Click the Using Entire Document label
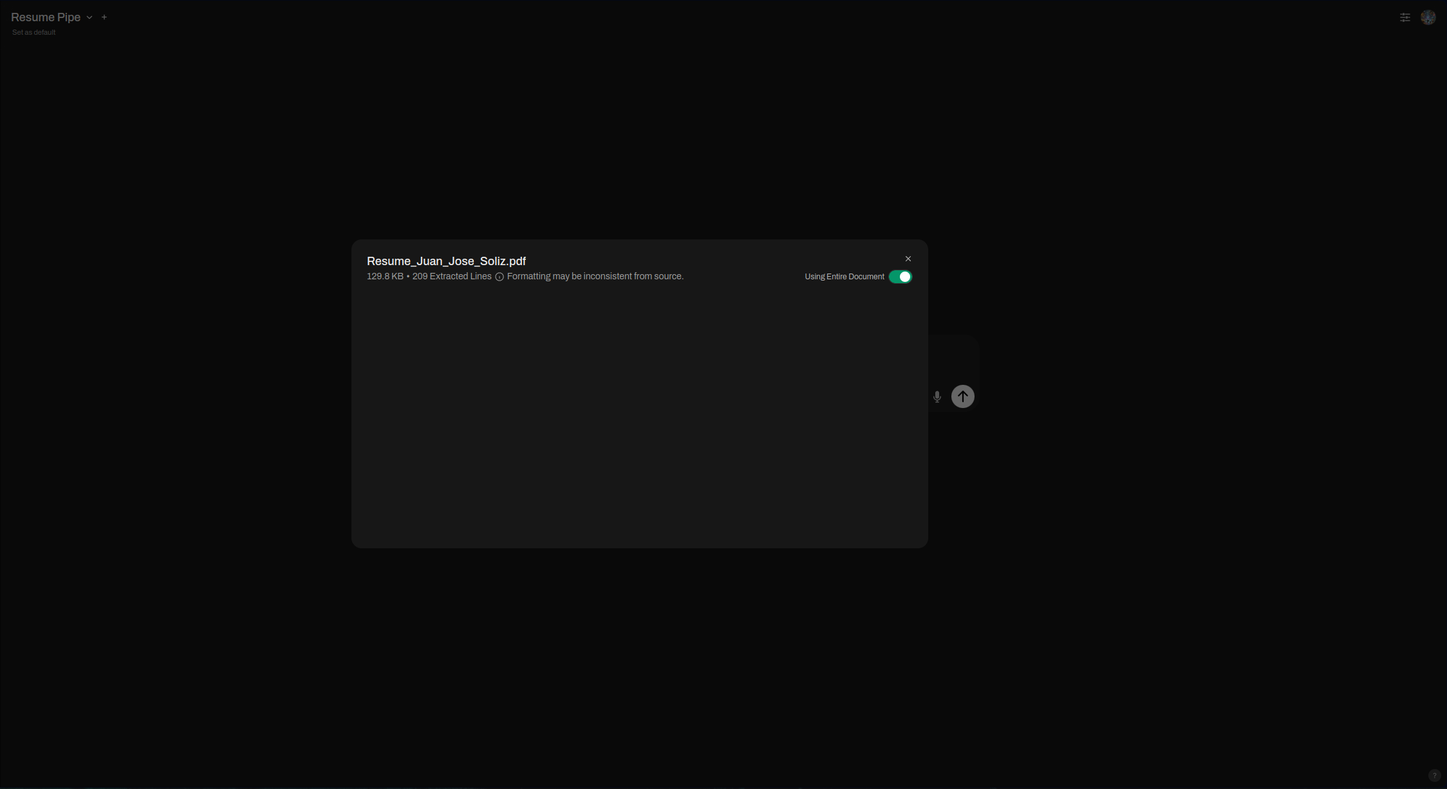Screen dimensions: 1447x789 tap(844, 277)
